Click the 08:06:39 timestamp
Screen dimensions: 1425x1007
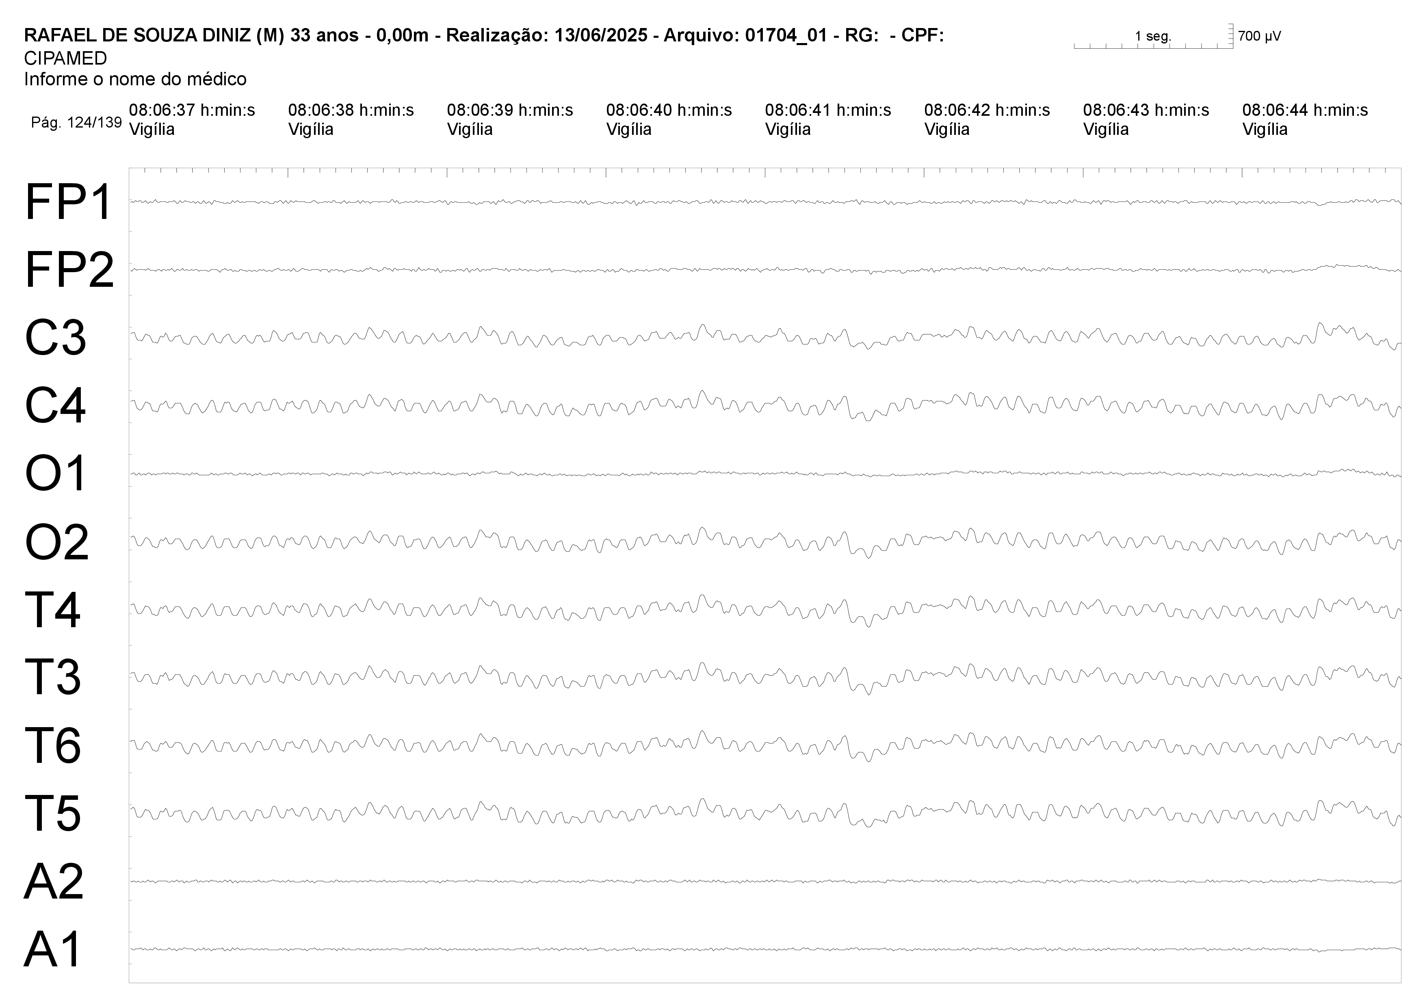coord(509,110)
